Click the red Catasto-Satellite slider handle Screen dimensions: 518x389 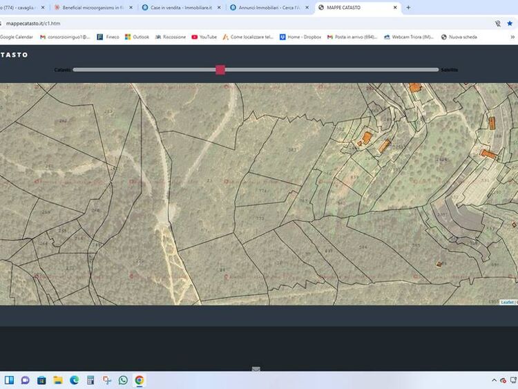pyautogui.click(x=220, y=70)
